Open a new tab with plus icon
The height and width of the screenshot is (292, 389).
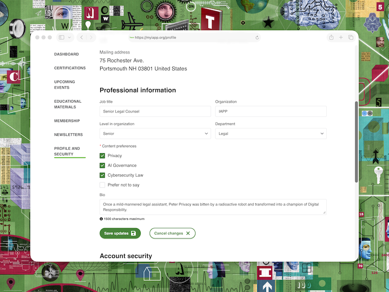click(x=341, y=37)
